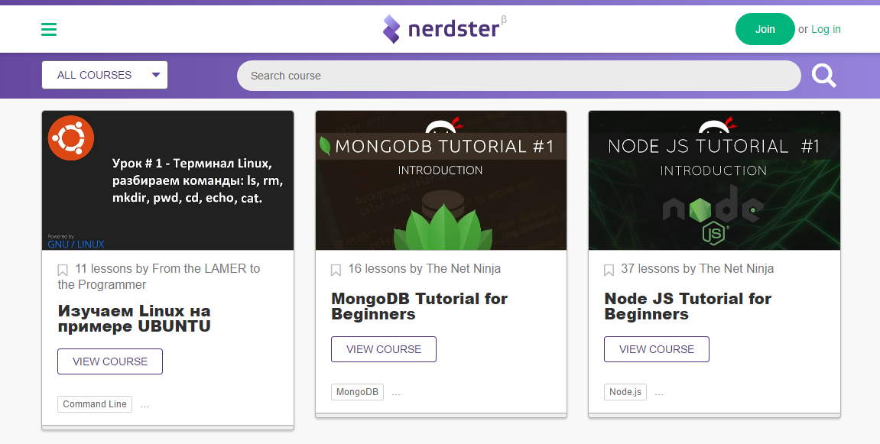Bookmark the Node JS Tutorial course
Screen dimensions: 880x444
(609, 269)
